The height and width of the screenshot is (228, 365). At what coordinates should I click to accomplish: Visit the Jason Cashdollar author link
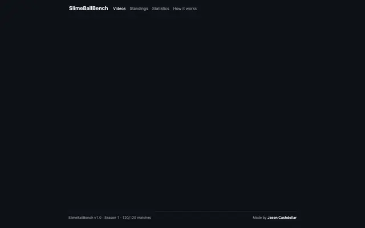click(282, 218)
